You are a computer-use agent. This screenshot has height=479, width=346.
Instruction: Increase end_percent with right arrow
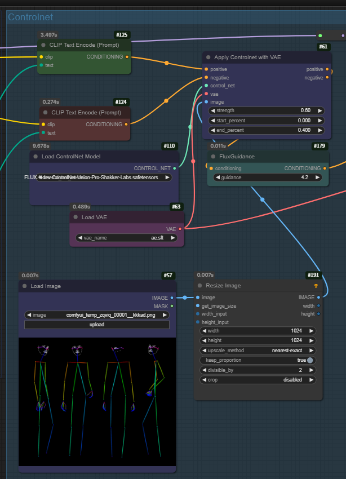pyautogui.click(x=320, y=130)
